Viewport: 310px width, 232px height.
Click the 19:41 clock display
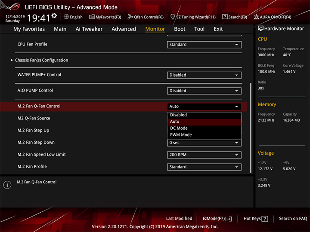coord(39,18)
